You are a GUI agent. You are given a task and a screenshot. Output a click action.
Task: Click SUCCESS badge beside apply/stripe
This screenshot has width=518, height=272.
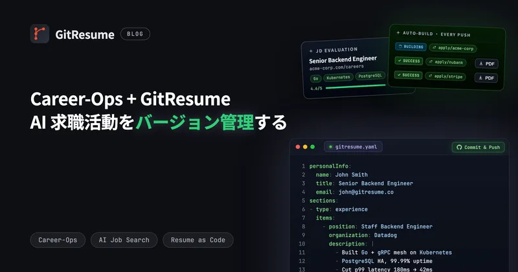click(x=409, y=75)
